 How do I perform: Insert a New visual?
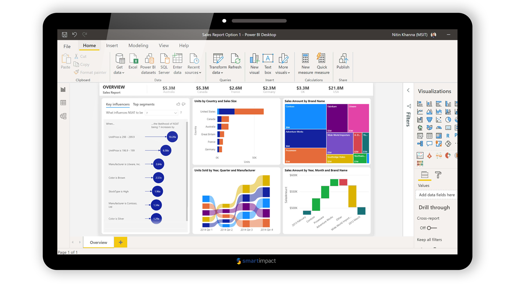pos(254,64)
